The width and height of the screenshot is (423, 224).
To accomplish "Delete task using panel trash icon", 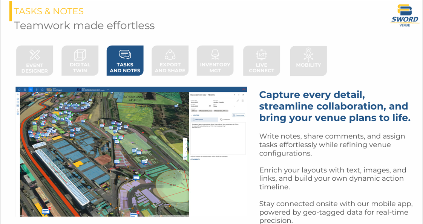I will tap(242, 101).
